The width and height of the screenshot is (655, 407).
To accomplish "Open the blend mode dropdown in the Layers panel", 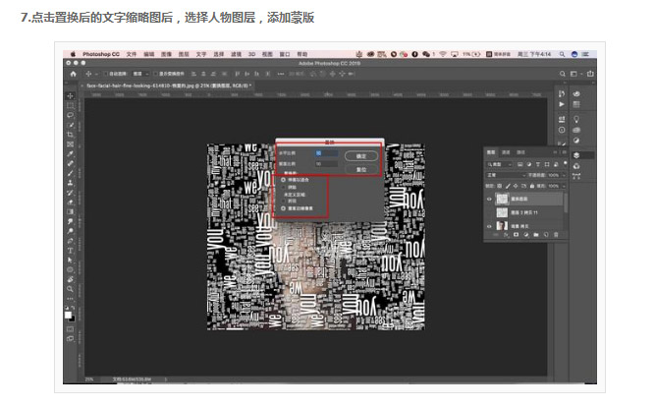I will point(506,175).
